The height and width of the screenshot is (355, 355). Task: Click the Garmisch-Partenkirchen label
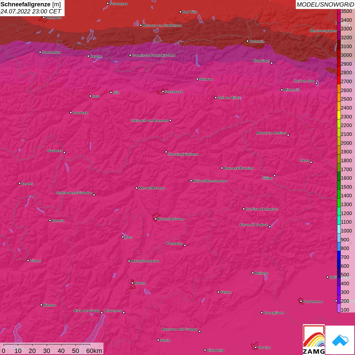(x=153, y=55)
